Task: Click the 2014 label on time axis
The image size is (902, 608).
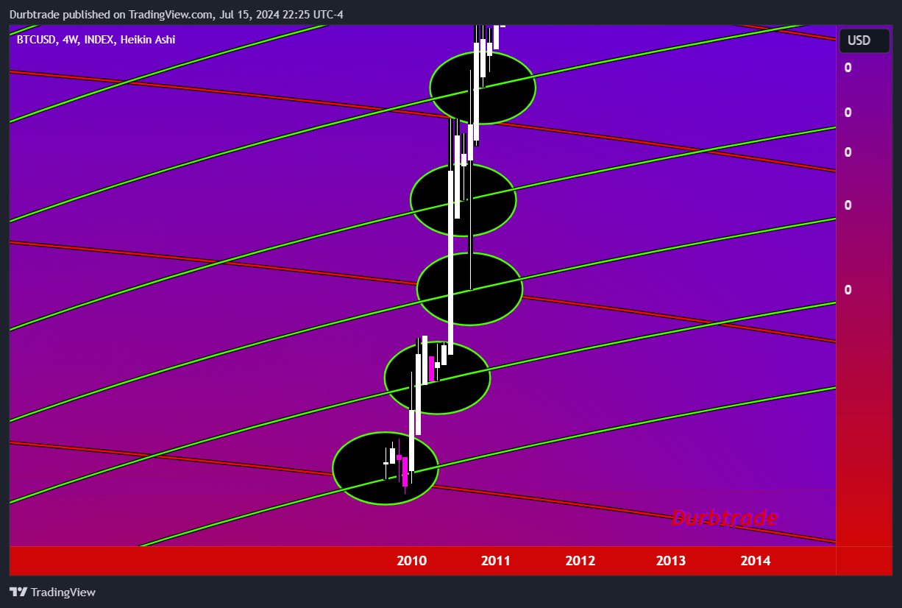Action: coord(756,561)
